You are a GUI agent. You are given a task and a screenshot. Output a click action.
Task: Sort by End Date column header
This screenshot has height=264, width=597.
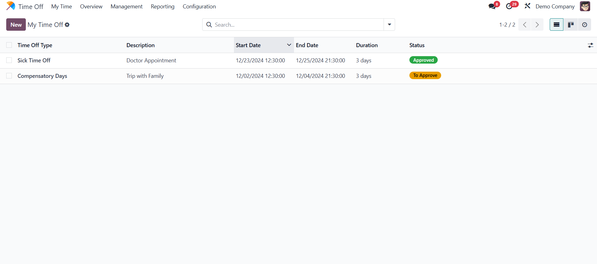[x=307, y=45]
